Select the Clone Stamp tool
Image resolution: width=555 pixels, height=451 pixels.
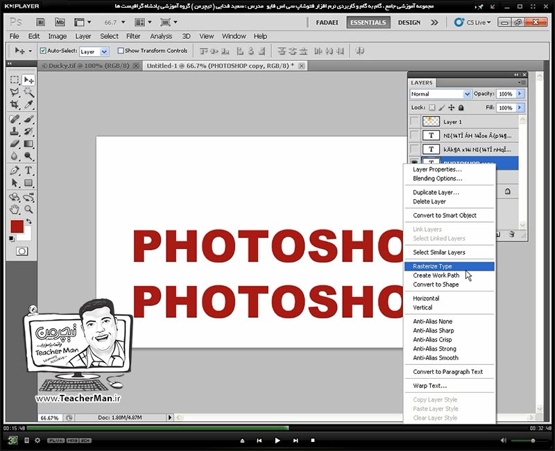[x=15, y=131]
